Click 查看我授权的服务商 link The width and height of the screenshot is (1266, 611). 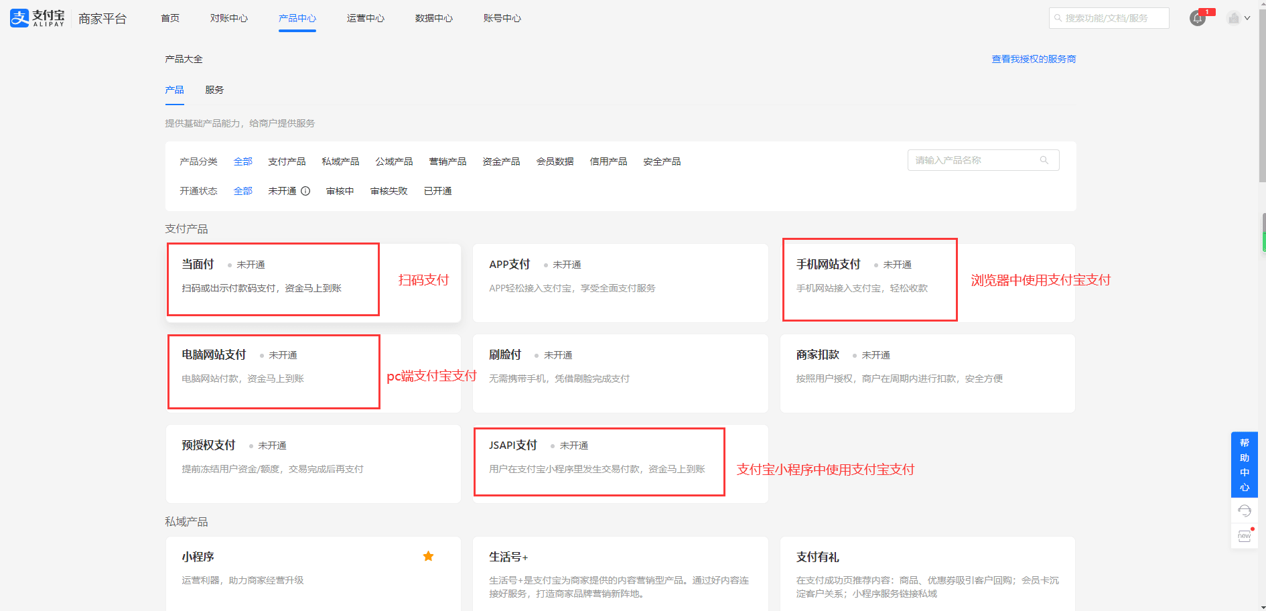[1034, 59]
